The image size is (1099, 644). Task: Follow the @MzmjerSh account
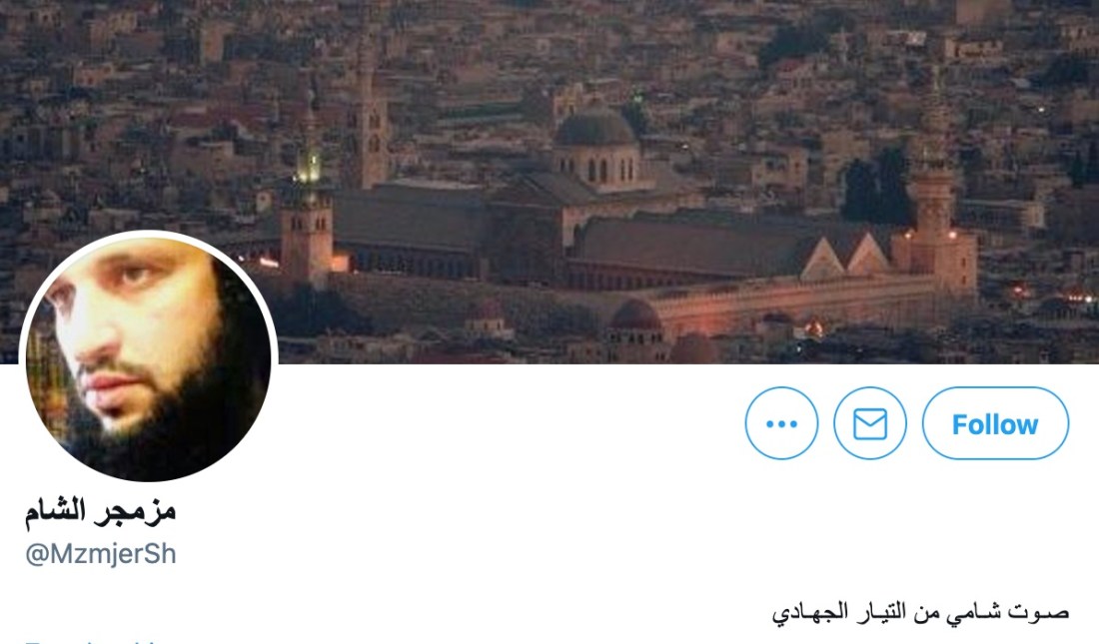click(x=995, y=423)
